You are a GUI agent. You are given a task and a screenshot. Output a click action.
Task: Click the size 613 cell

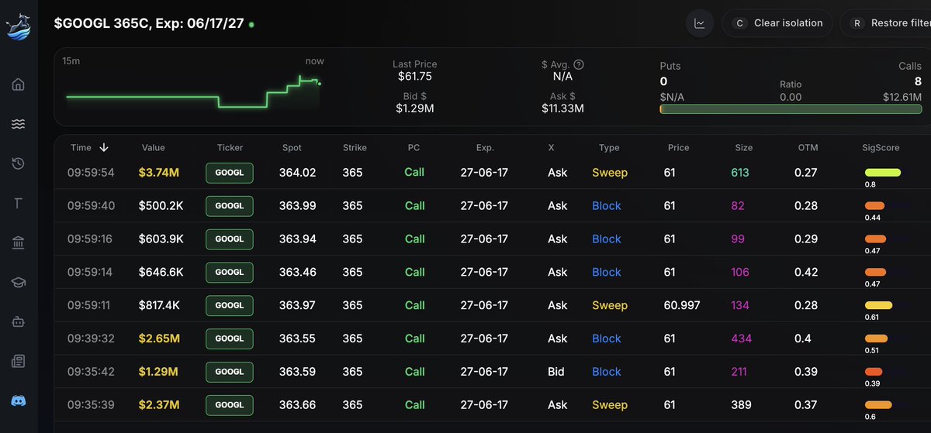(x=740, y=172)
